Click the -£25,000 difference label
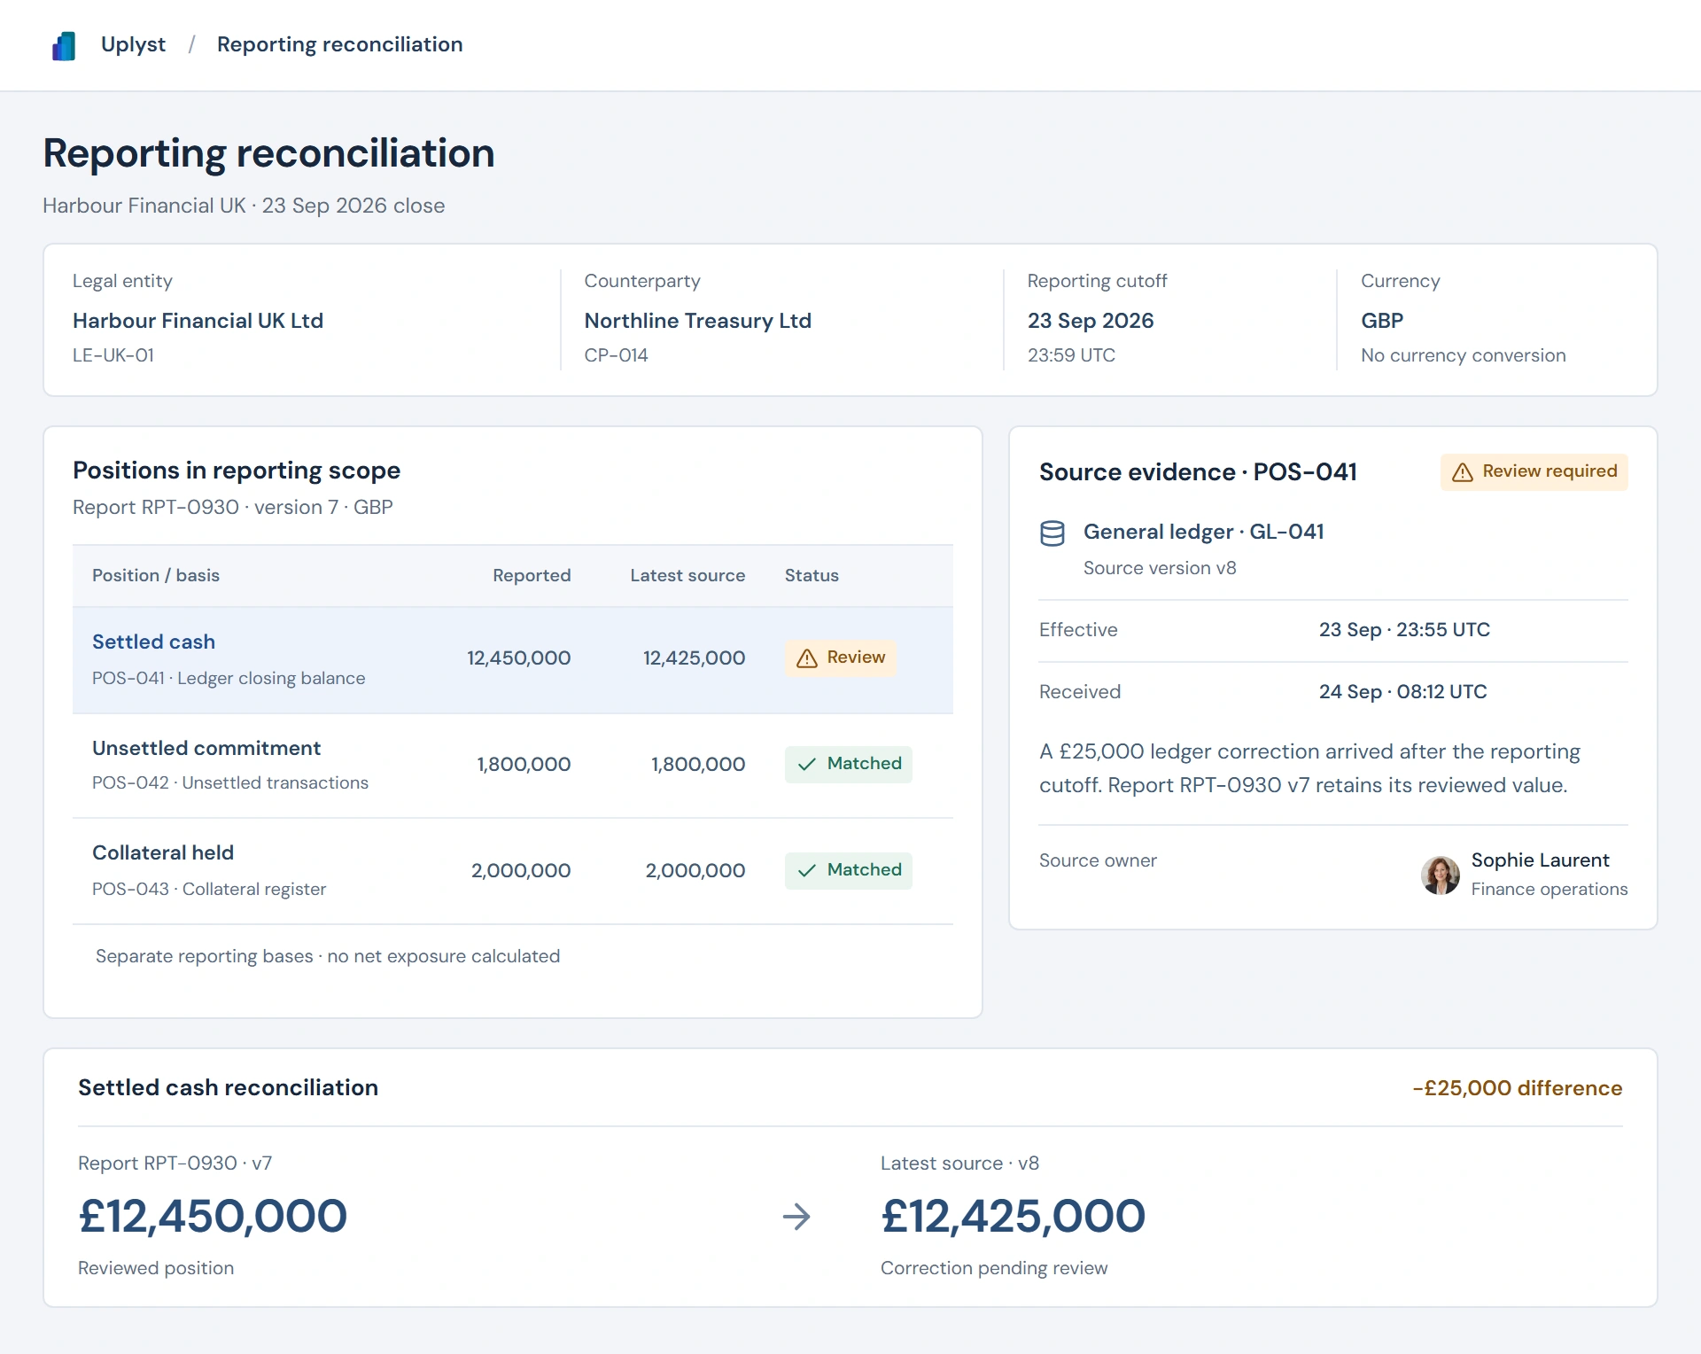The height and width of the screenshot is (1354, 1701). (1517, 1088)
